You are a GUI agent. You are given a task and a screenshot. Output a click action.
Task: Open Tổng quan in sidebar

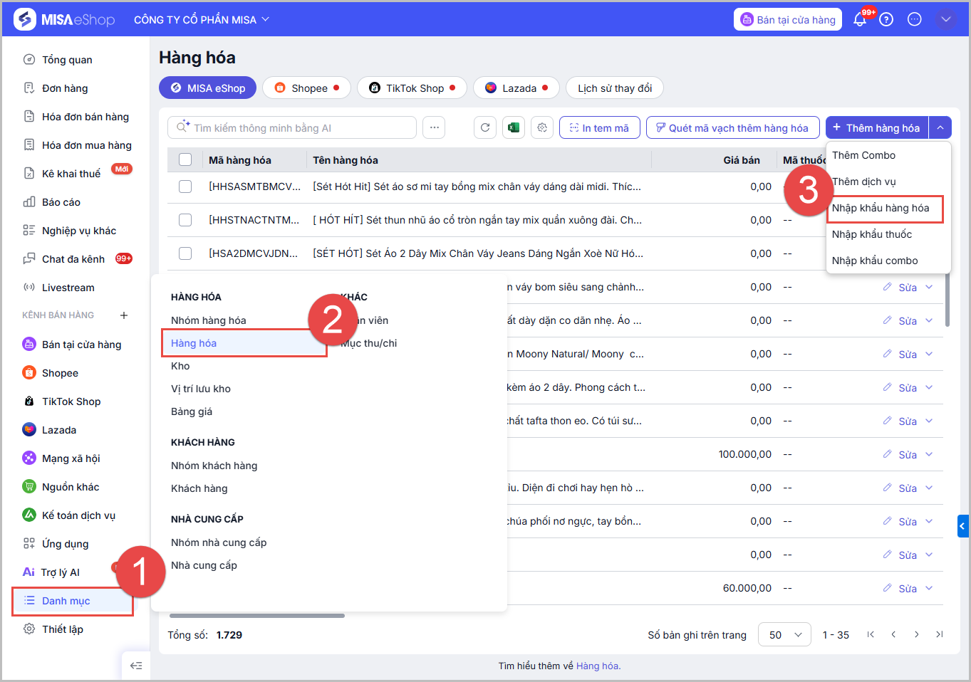click(67, 60)
